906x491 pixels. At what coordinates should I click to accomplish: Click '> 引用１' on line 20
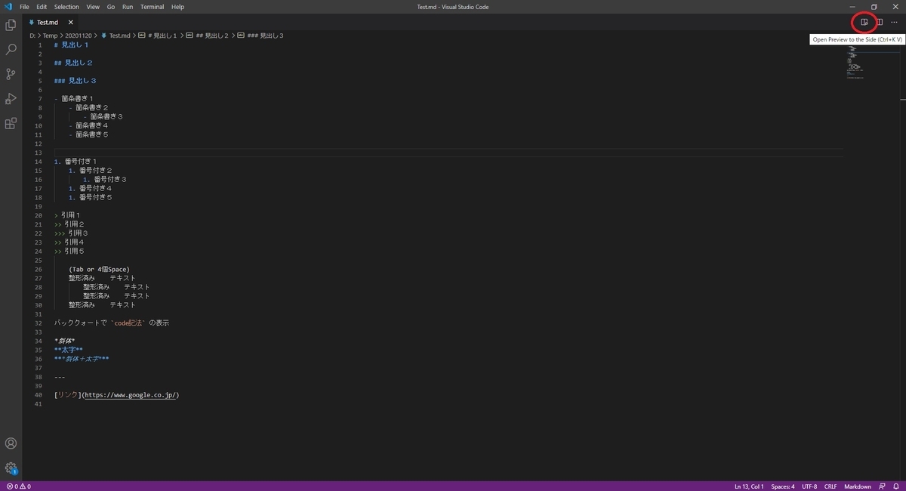coord(67,215)
